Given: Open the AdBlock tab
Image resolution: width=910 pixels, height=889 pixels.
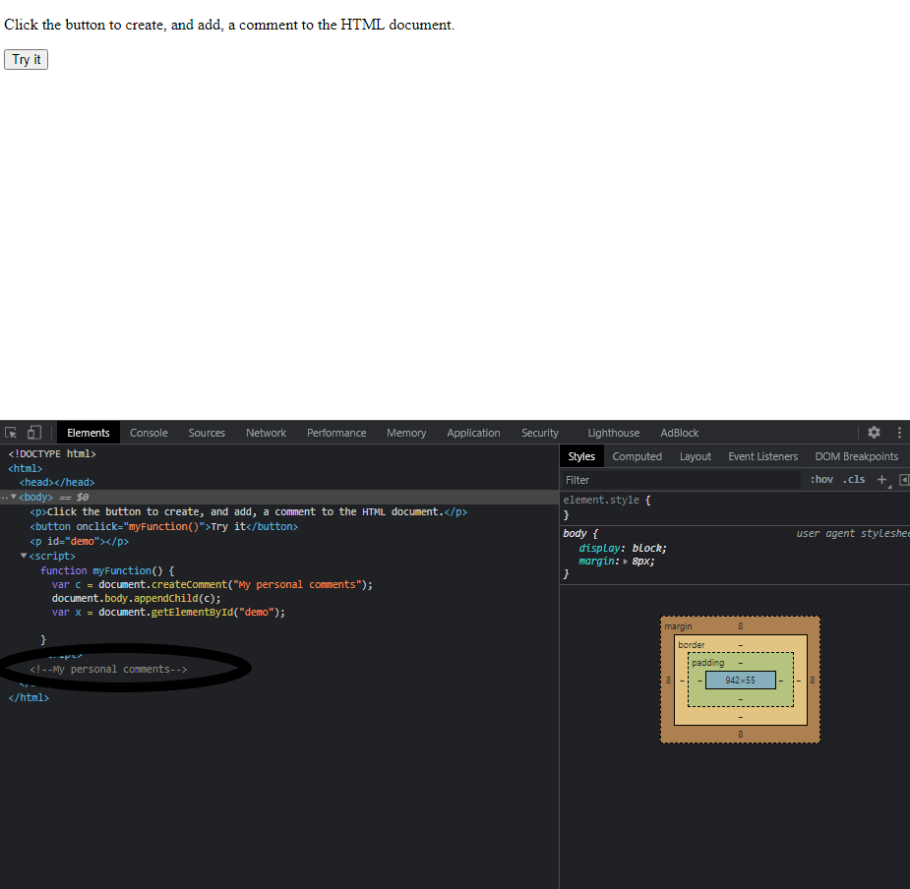Looking at the screenshot, I should click(680, 433).
